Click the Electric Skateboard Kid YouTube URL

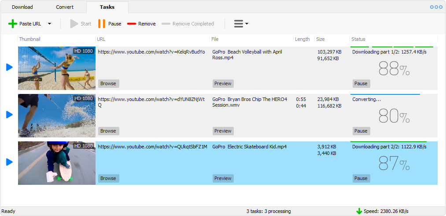coord(152,147)
